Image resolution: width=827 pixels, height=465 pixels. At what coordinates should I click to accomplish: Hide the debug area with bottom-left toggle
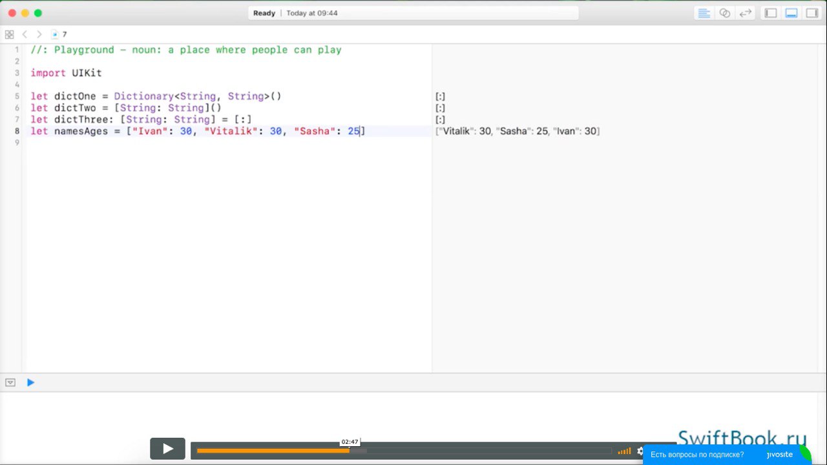[10, 382]
